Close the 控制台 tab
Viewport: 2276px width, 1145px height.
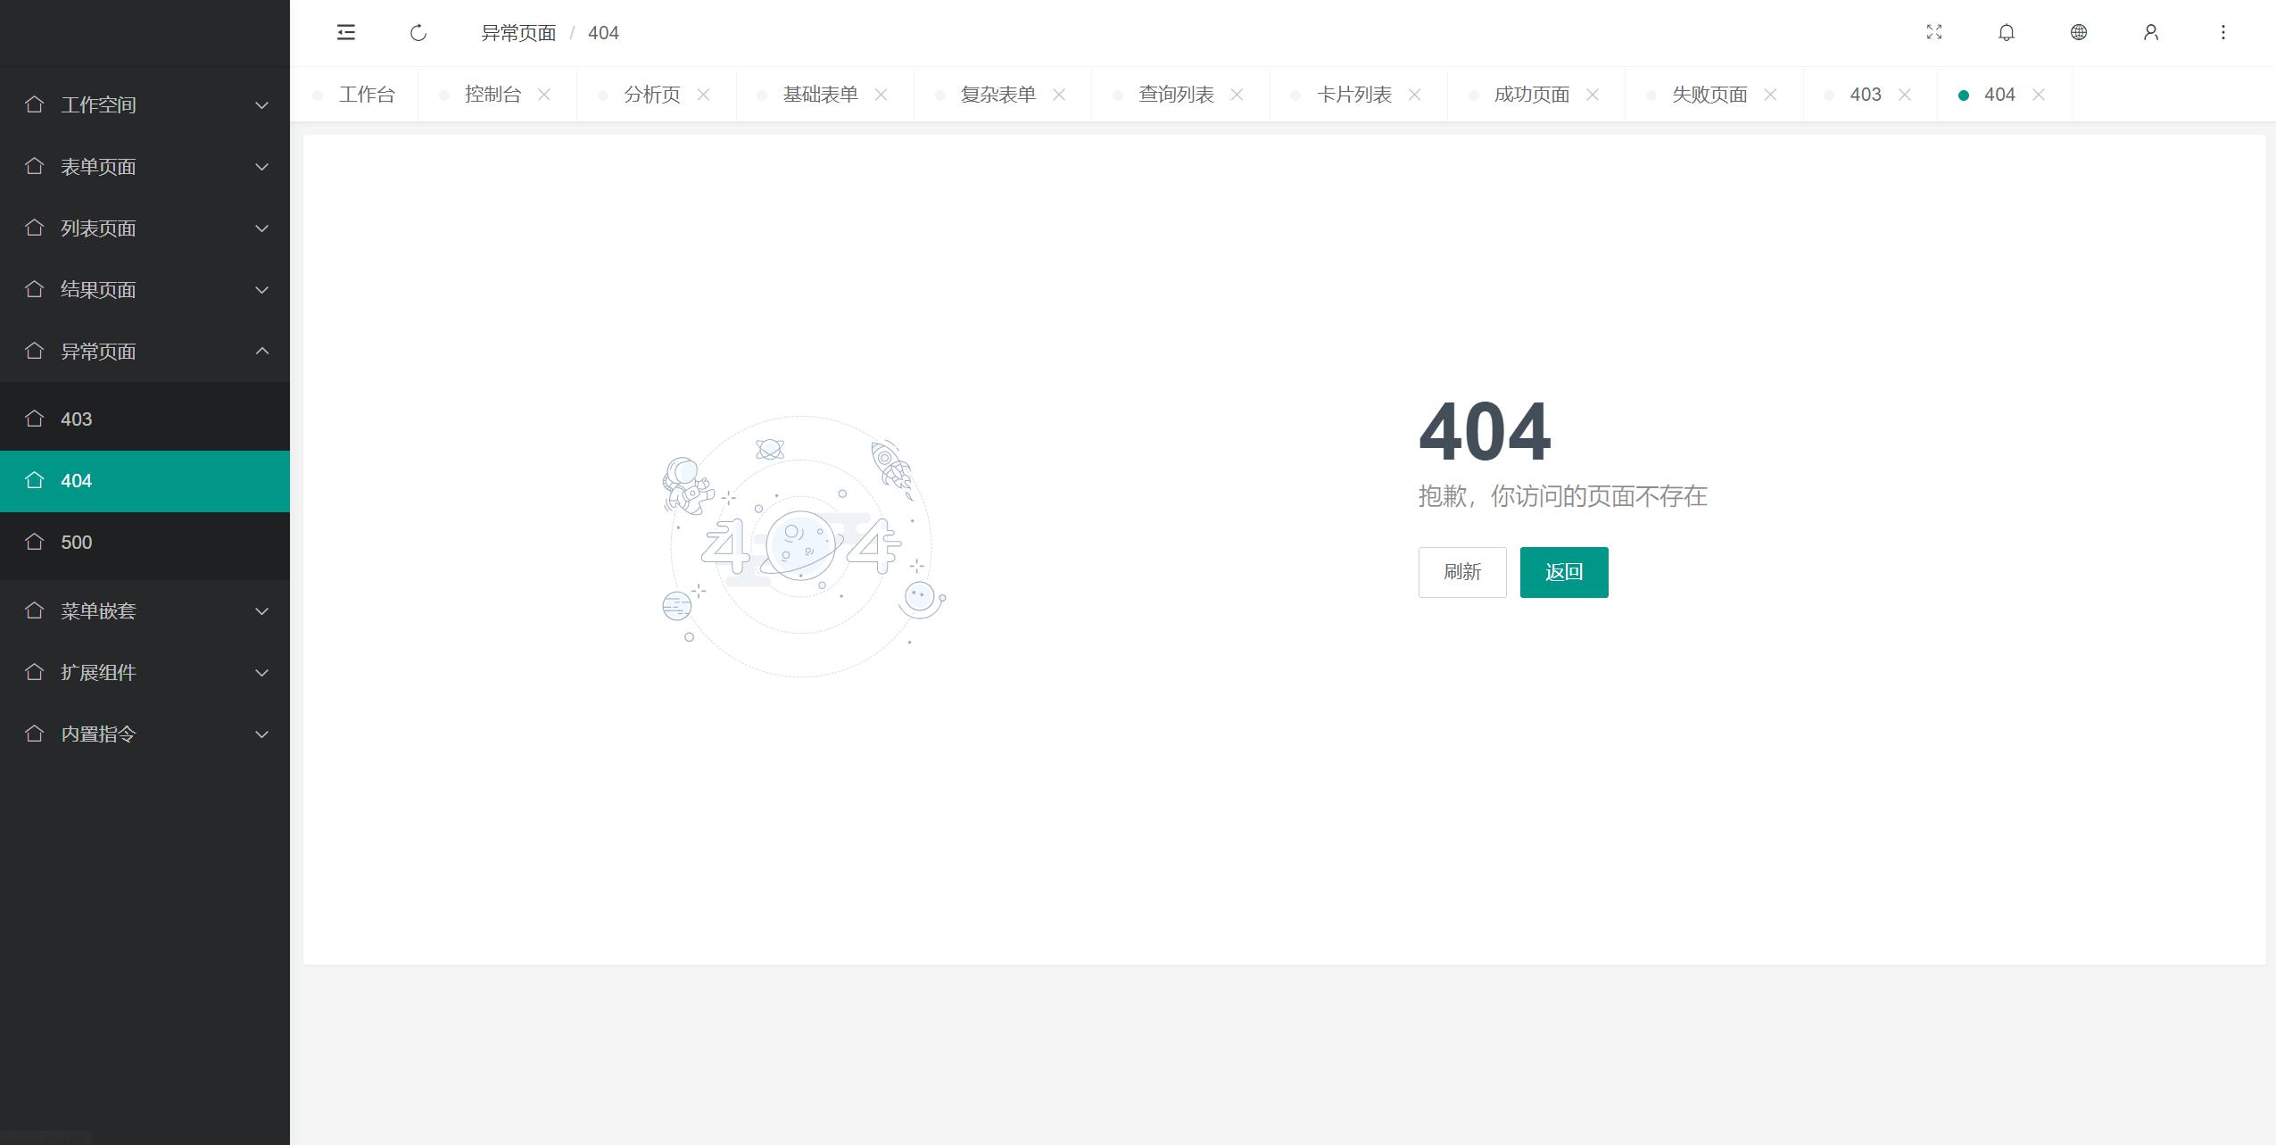point(544,95)
